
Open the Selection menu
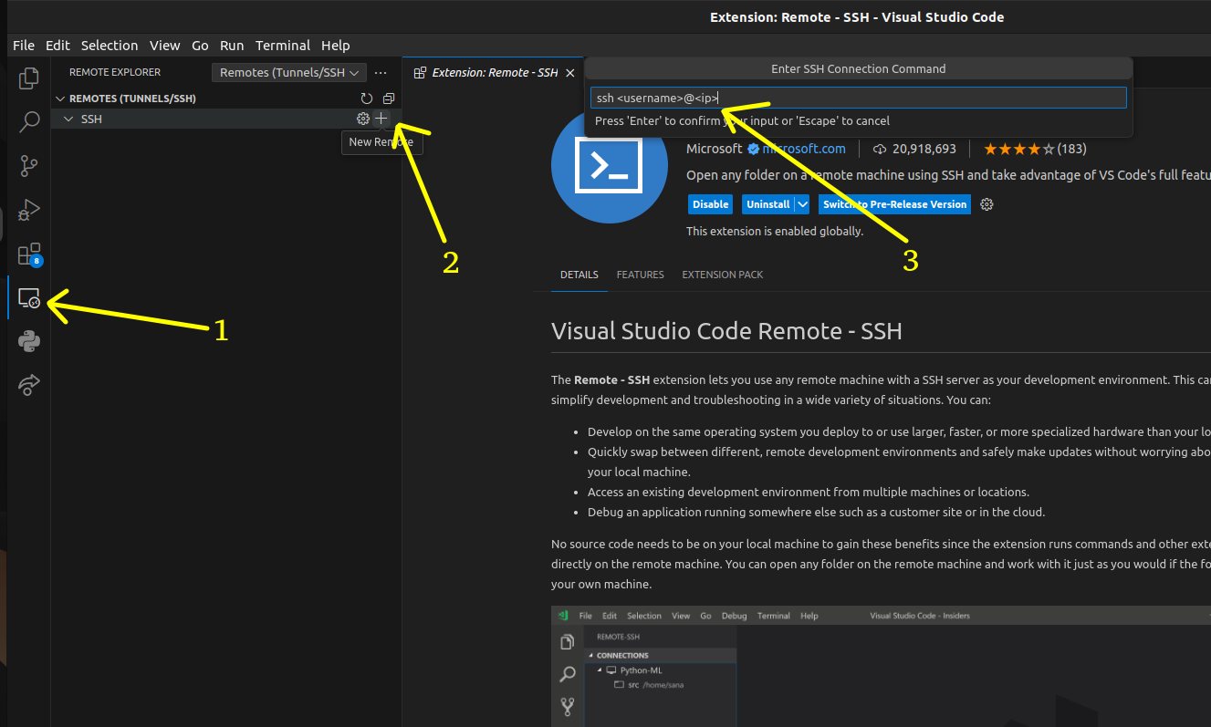pos(110,45)
